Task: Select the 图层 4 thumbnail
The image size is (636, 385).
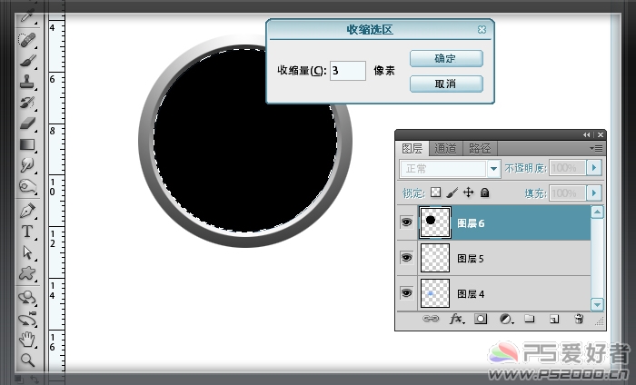Action: (435, 293)
